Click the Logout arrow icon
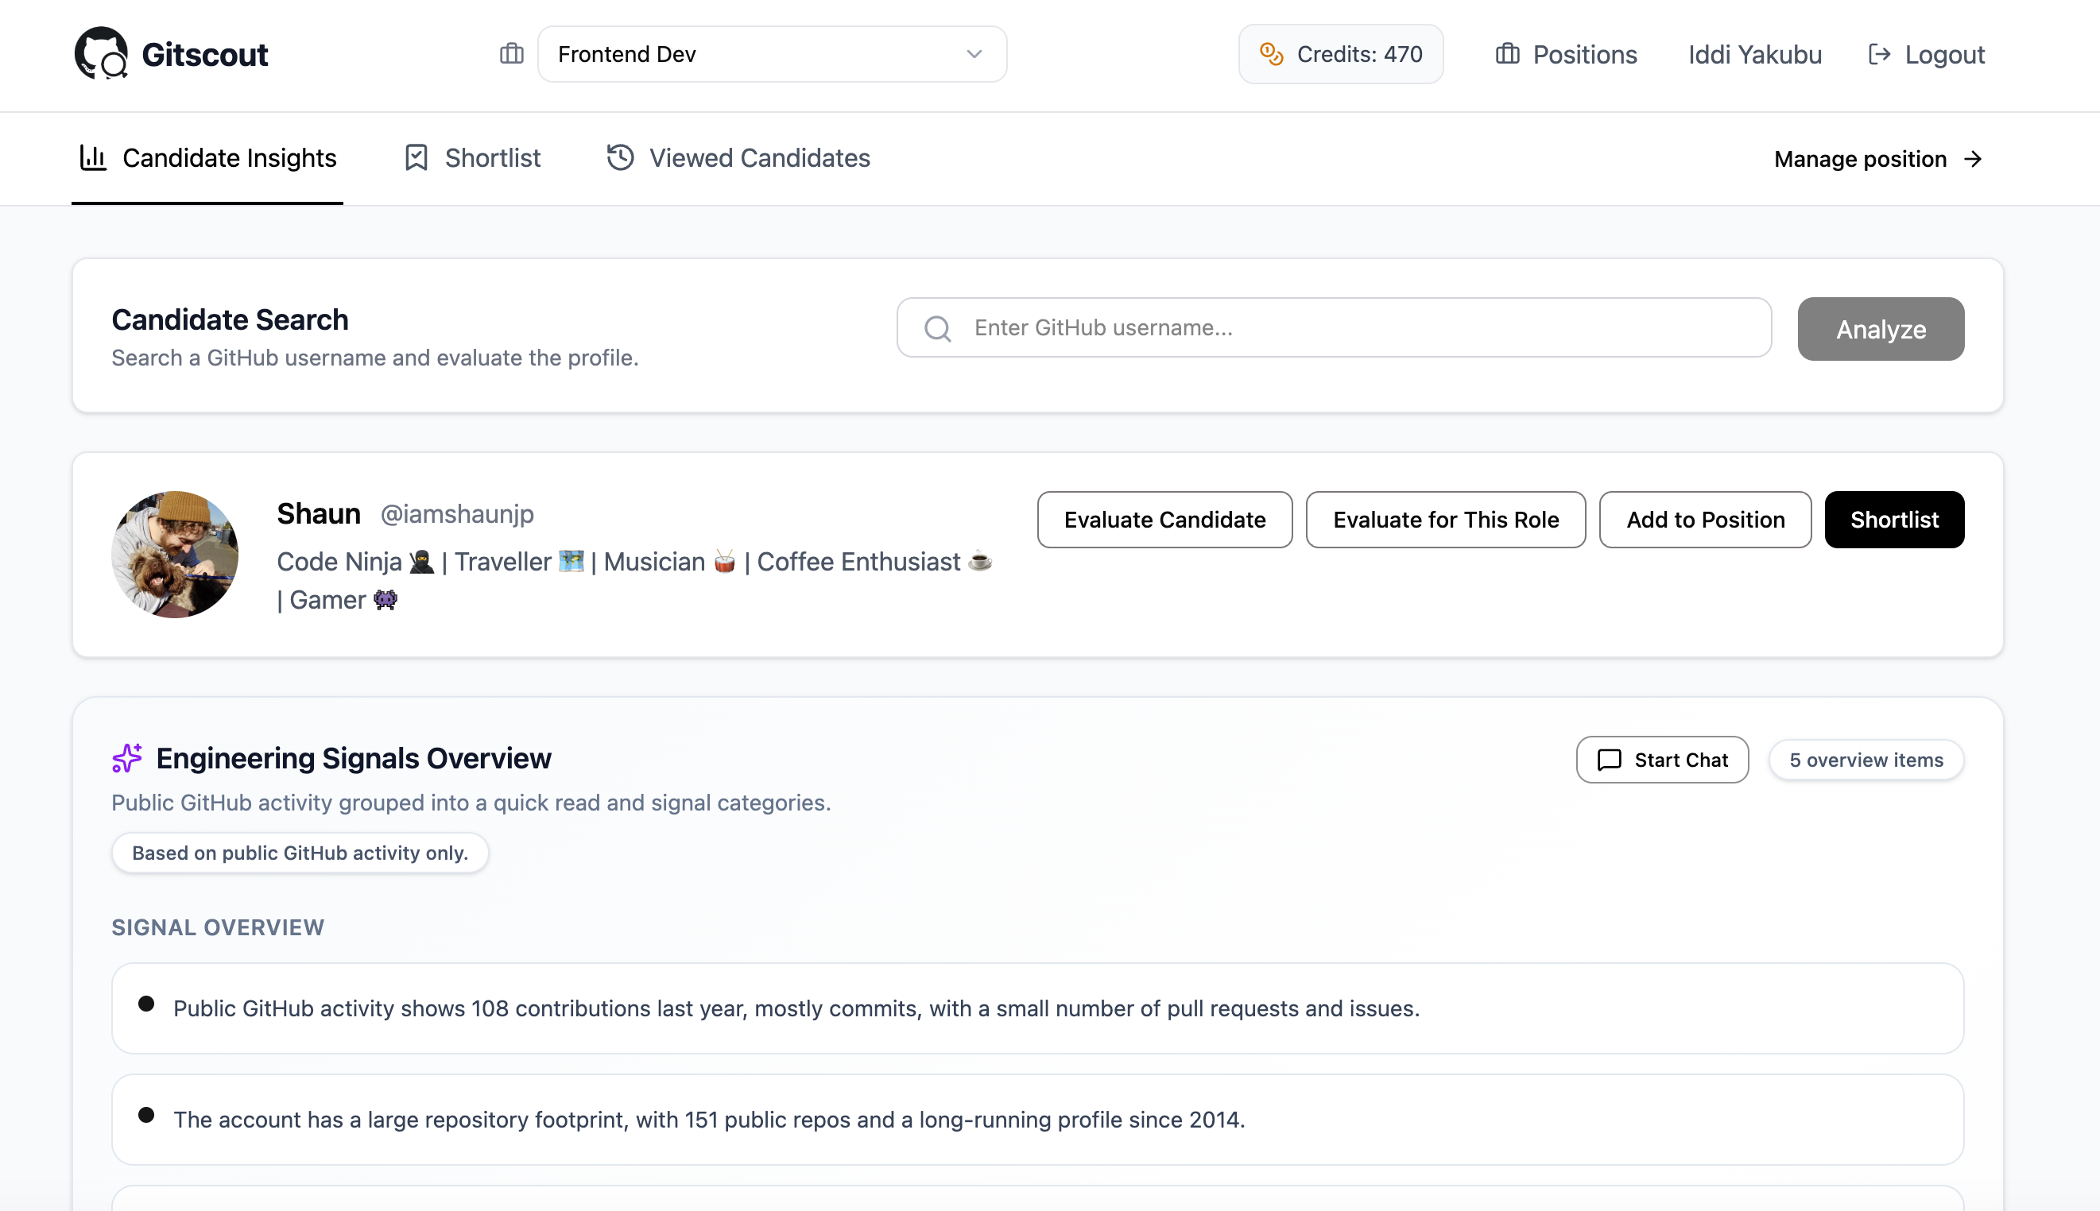2100x1211 pixels. (1879, 54)
